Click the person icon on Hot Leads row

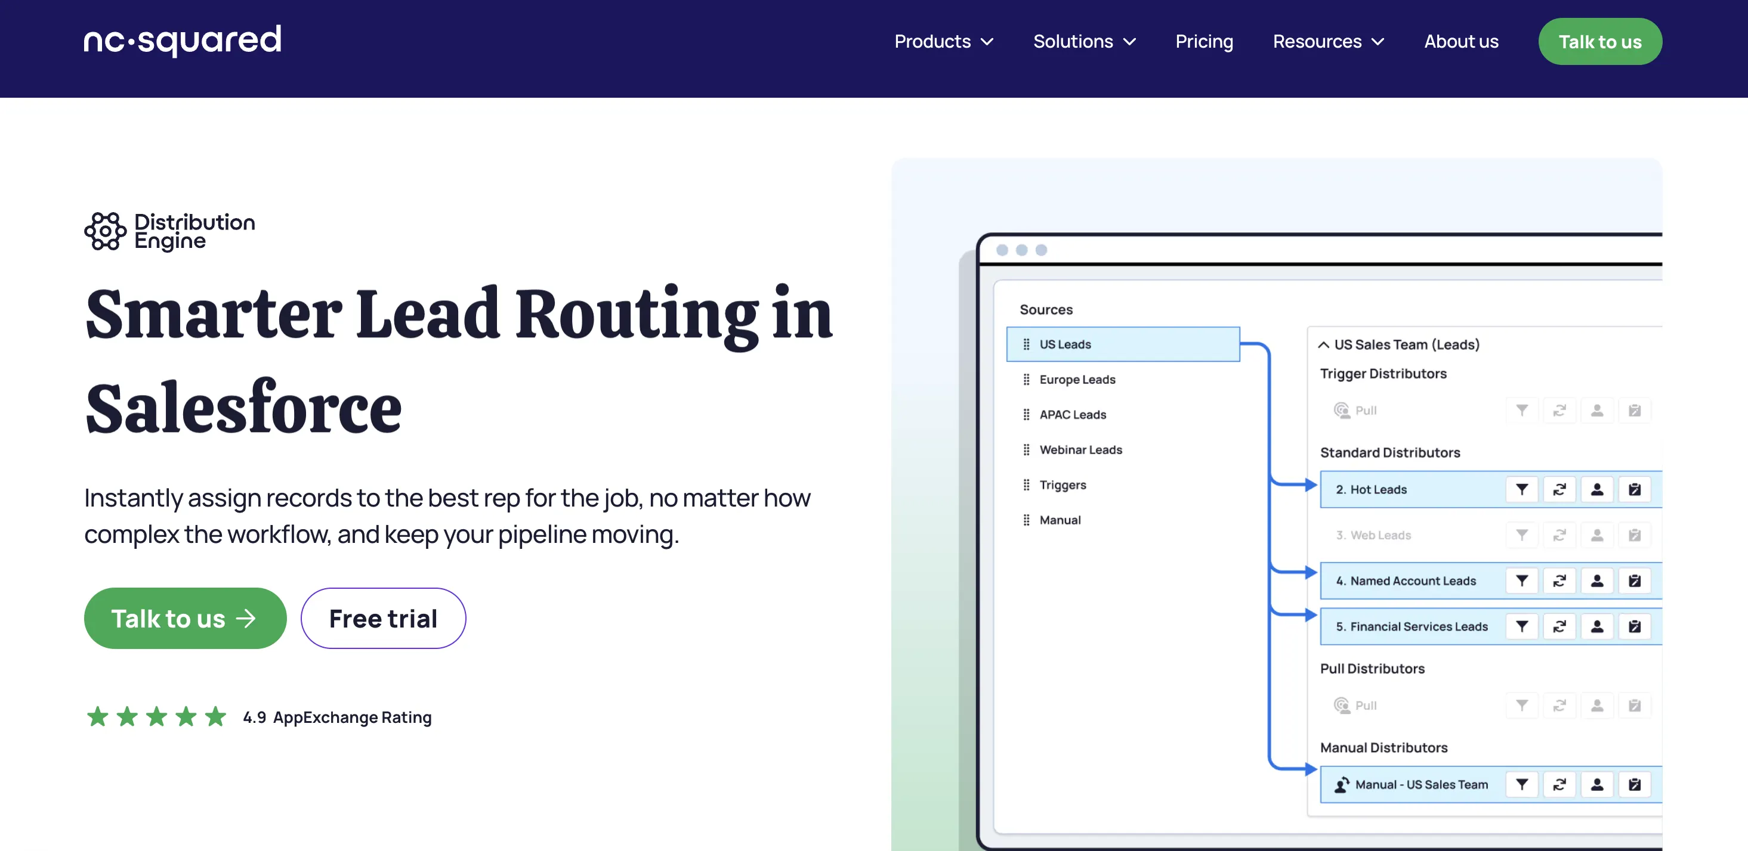point(1597,490)
